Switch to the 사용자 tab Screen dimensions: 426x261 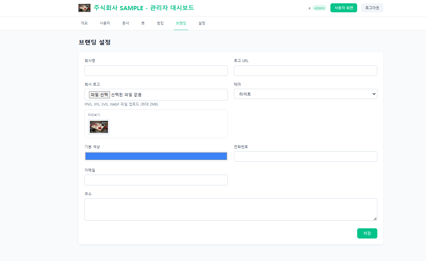(105, 23)
